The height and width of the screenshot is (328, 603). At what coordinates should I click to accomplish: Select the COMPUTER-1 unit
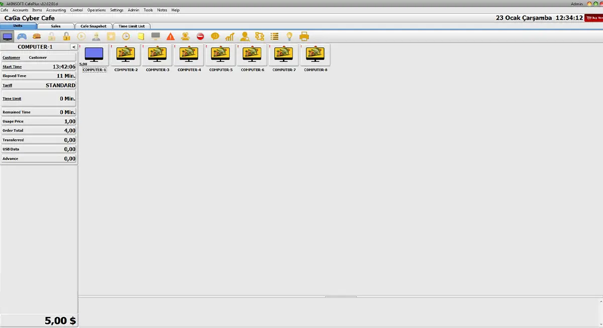[94, 58]
